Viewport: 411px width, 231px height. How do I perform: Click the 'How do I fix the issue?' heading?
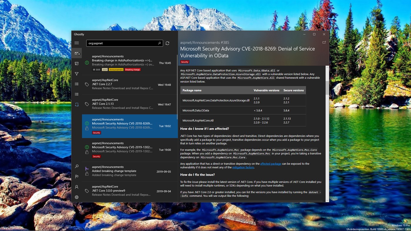197,175
